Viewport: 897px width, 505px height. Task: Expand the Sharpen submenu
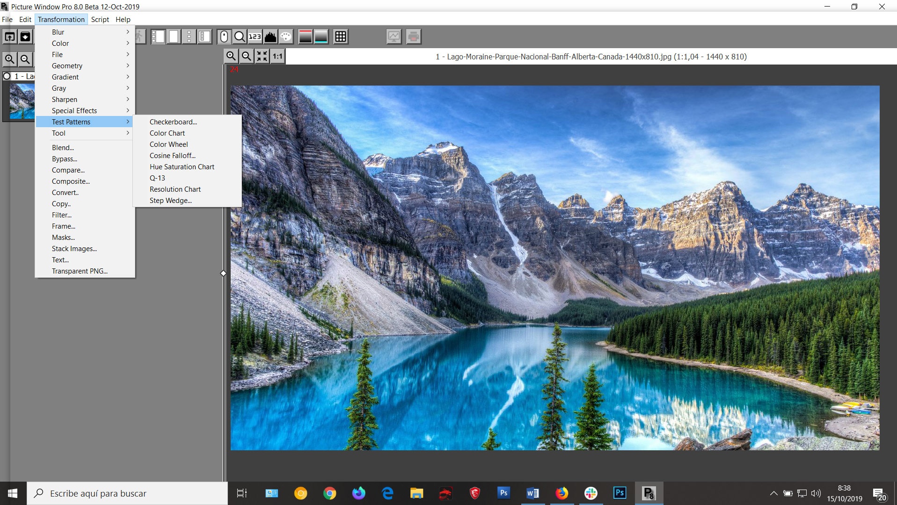click(85, 99)
